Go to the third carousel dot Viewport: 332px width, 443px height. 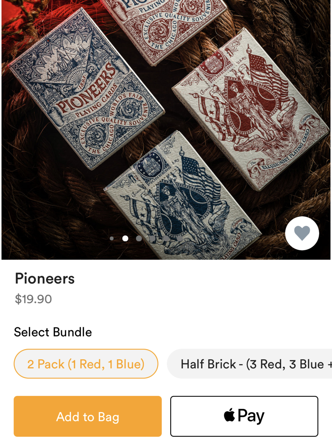[x=139, y=238]
